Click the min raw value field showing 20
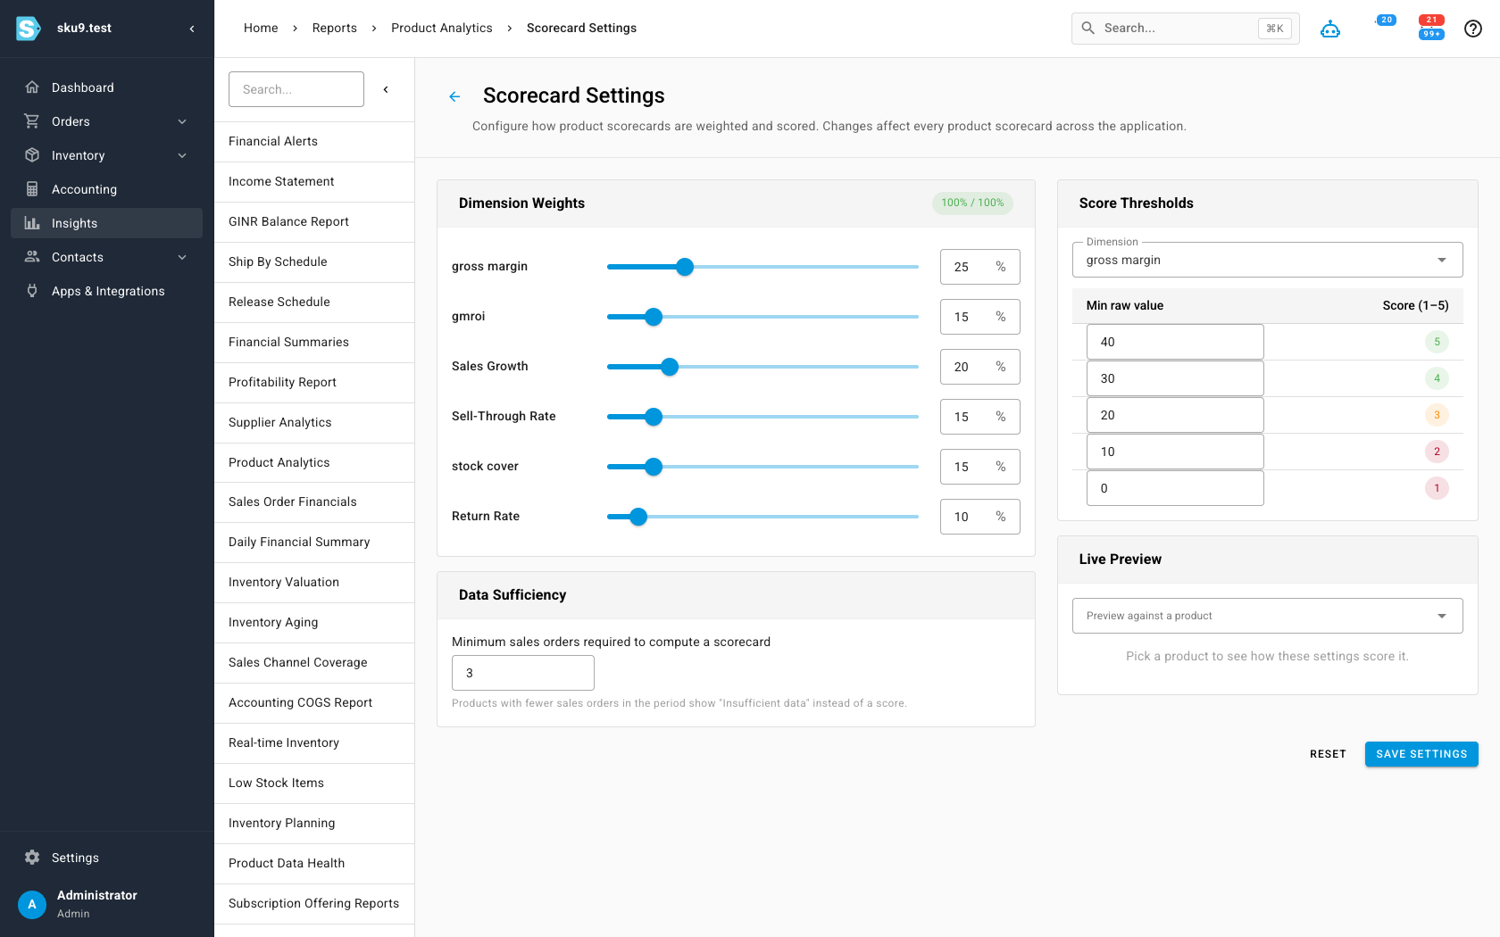Screen dimensions: 1500x937 1175,415
